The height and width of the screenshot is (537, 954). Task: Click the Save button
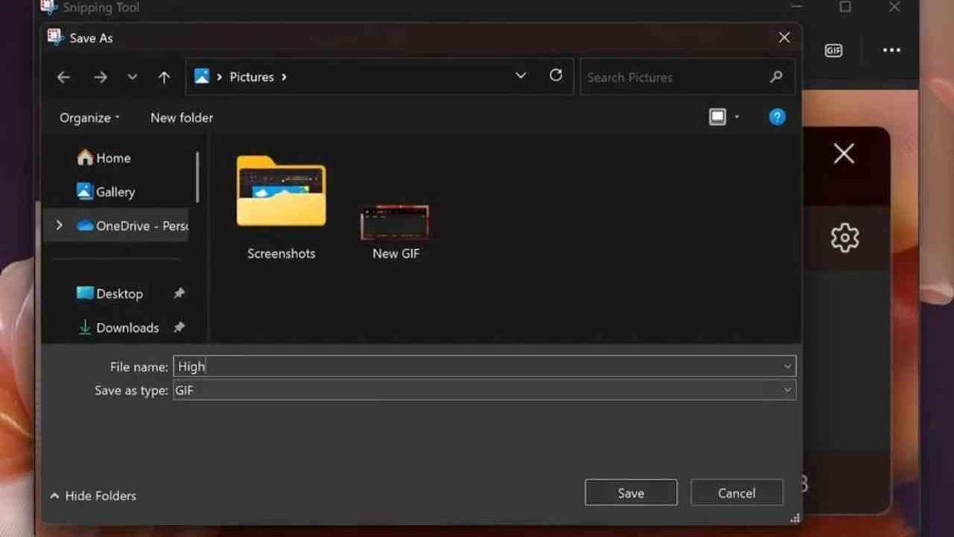click(630, 492)
